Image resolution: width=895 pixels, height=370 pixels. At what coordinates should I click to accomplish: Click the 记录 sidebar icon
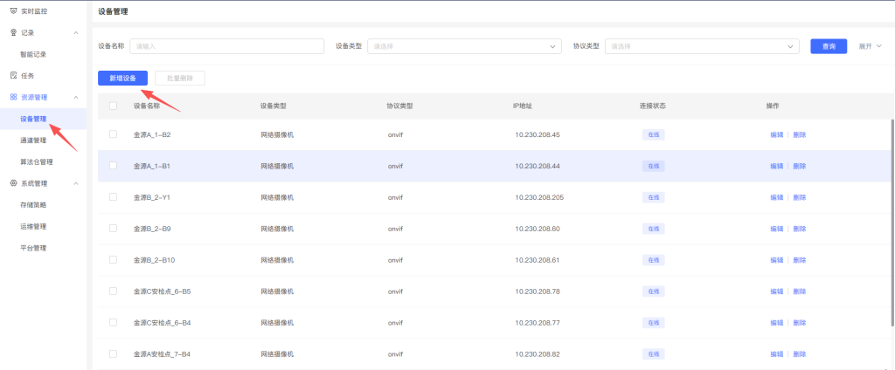tap(13, 32)
